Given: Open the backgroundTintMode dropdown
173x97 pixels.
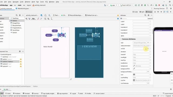Looking at the screenshot, I should coord(148,72).
